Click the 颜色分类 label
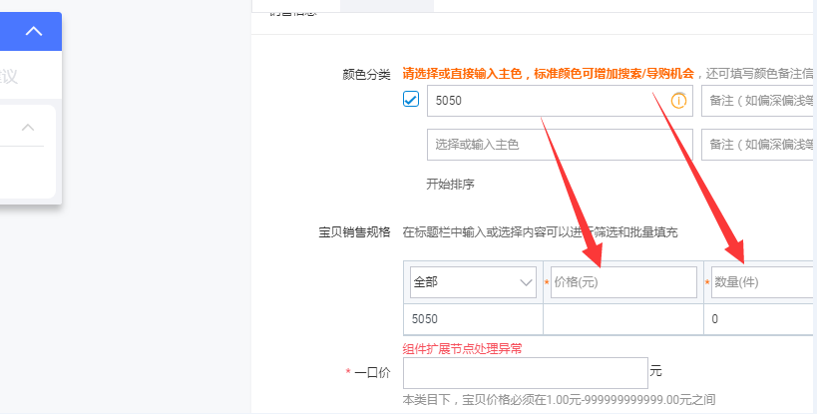The height and width of the screenshot is (414, 817). pyautogui.click(x=366, y=75)
